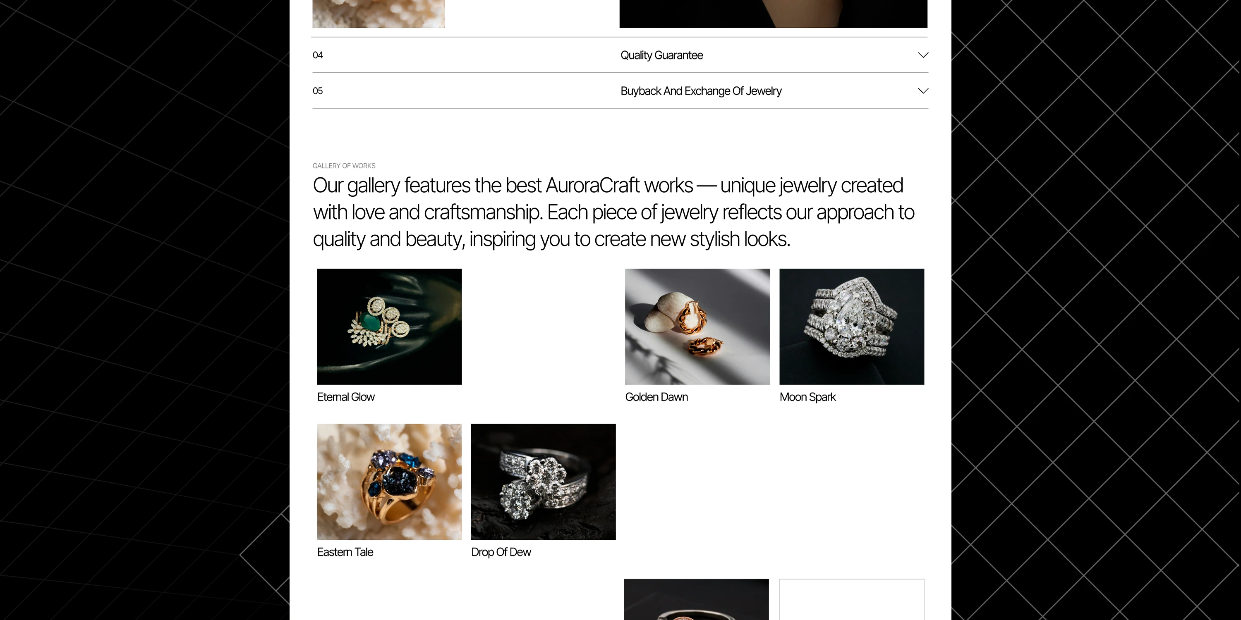
Task: Select accordion item number 05
Action: pos(318,91)
